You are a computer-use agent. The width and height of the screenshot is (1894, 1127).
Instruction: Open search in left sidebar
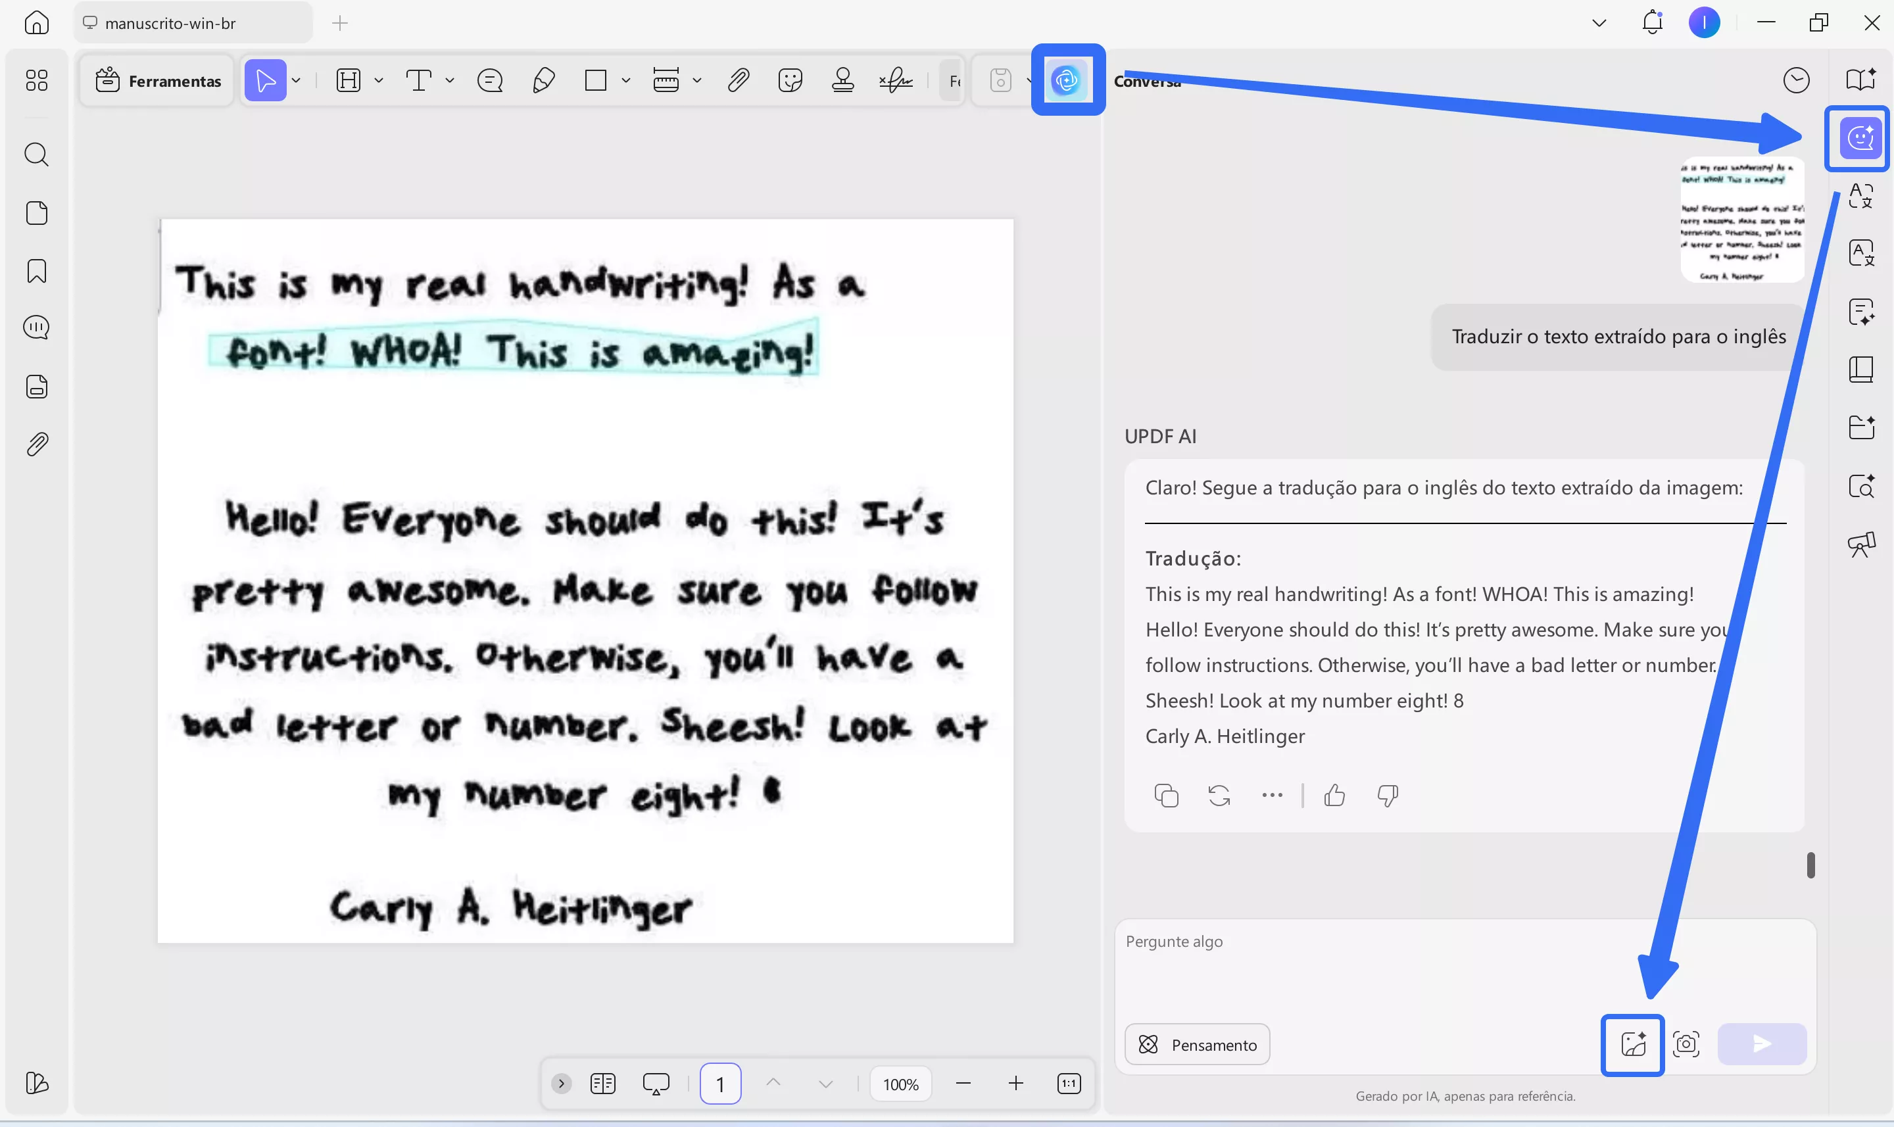pyautogui.click(x=36, y=154)
